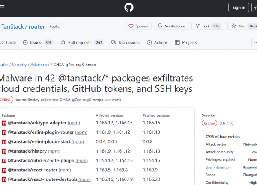Click the Critical badge under Severity

click(x=209, y=123)
